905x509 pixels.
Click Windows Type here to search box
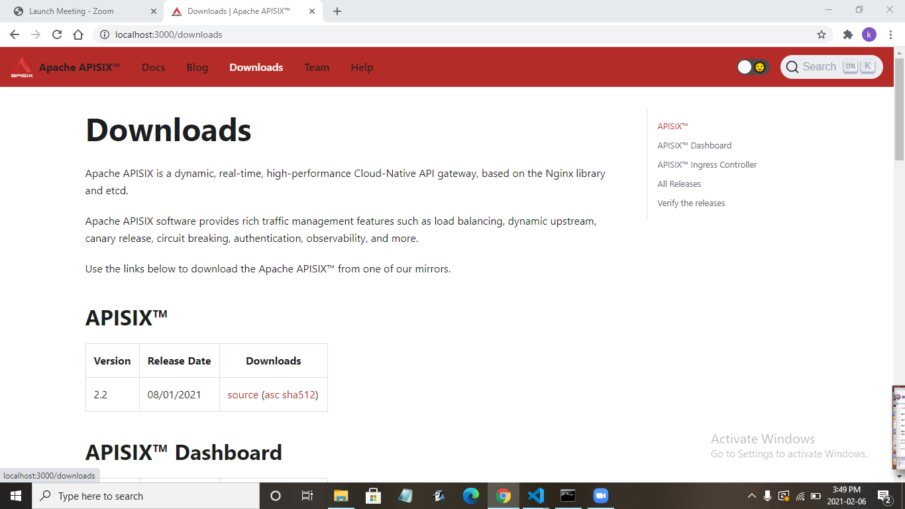coord(146,496)
